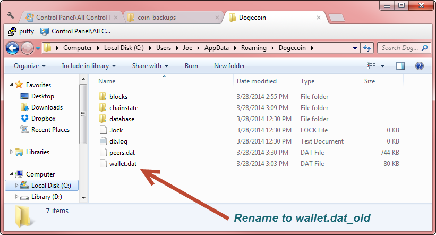This screenshot has height=235, width=436.
Task: Select the .lock file
Action: click(116, 130)
